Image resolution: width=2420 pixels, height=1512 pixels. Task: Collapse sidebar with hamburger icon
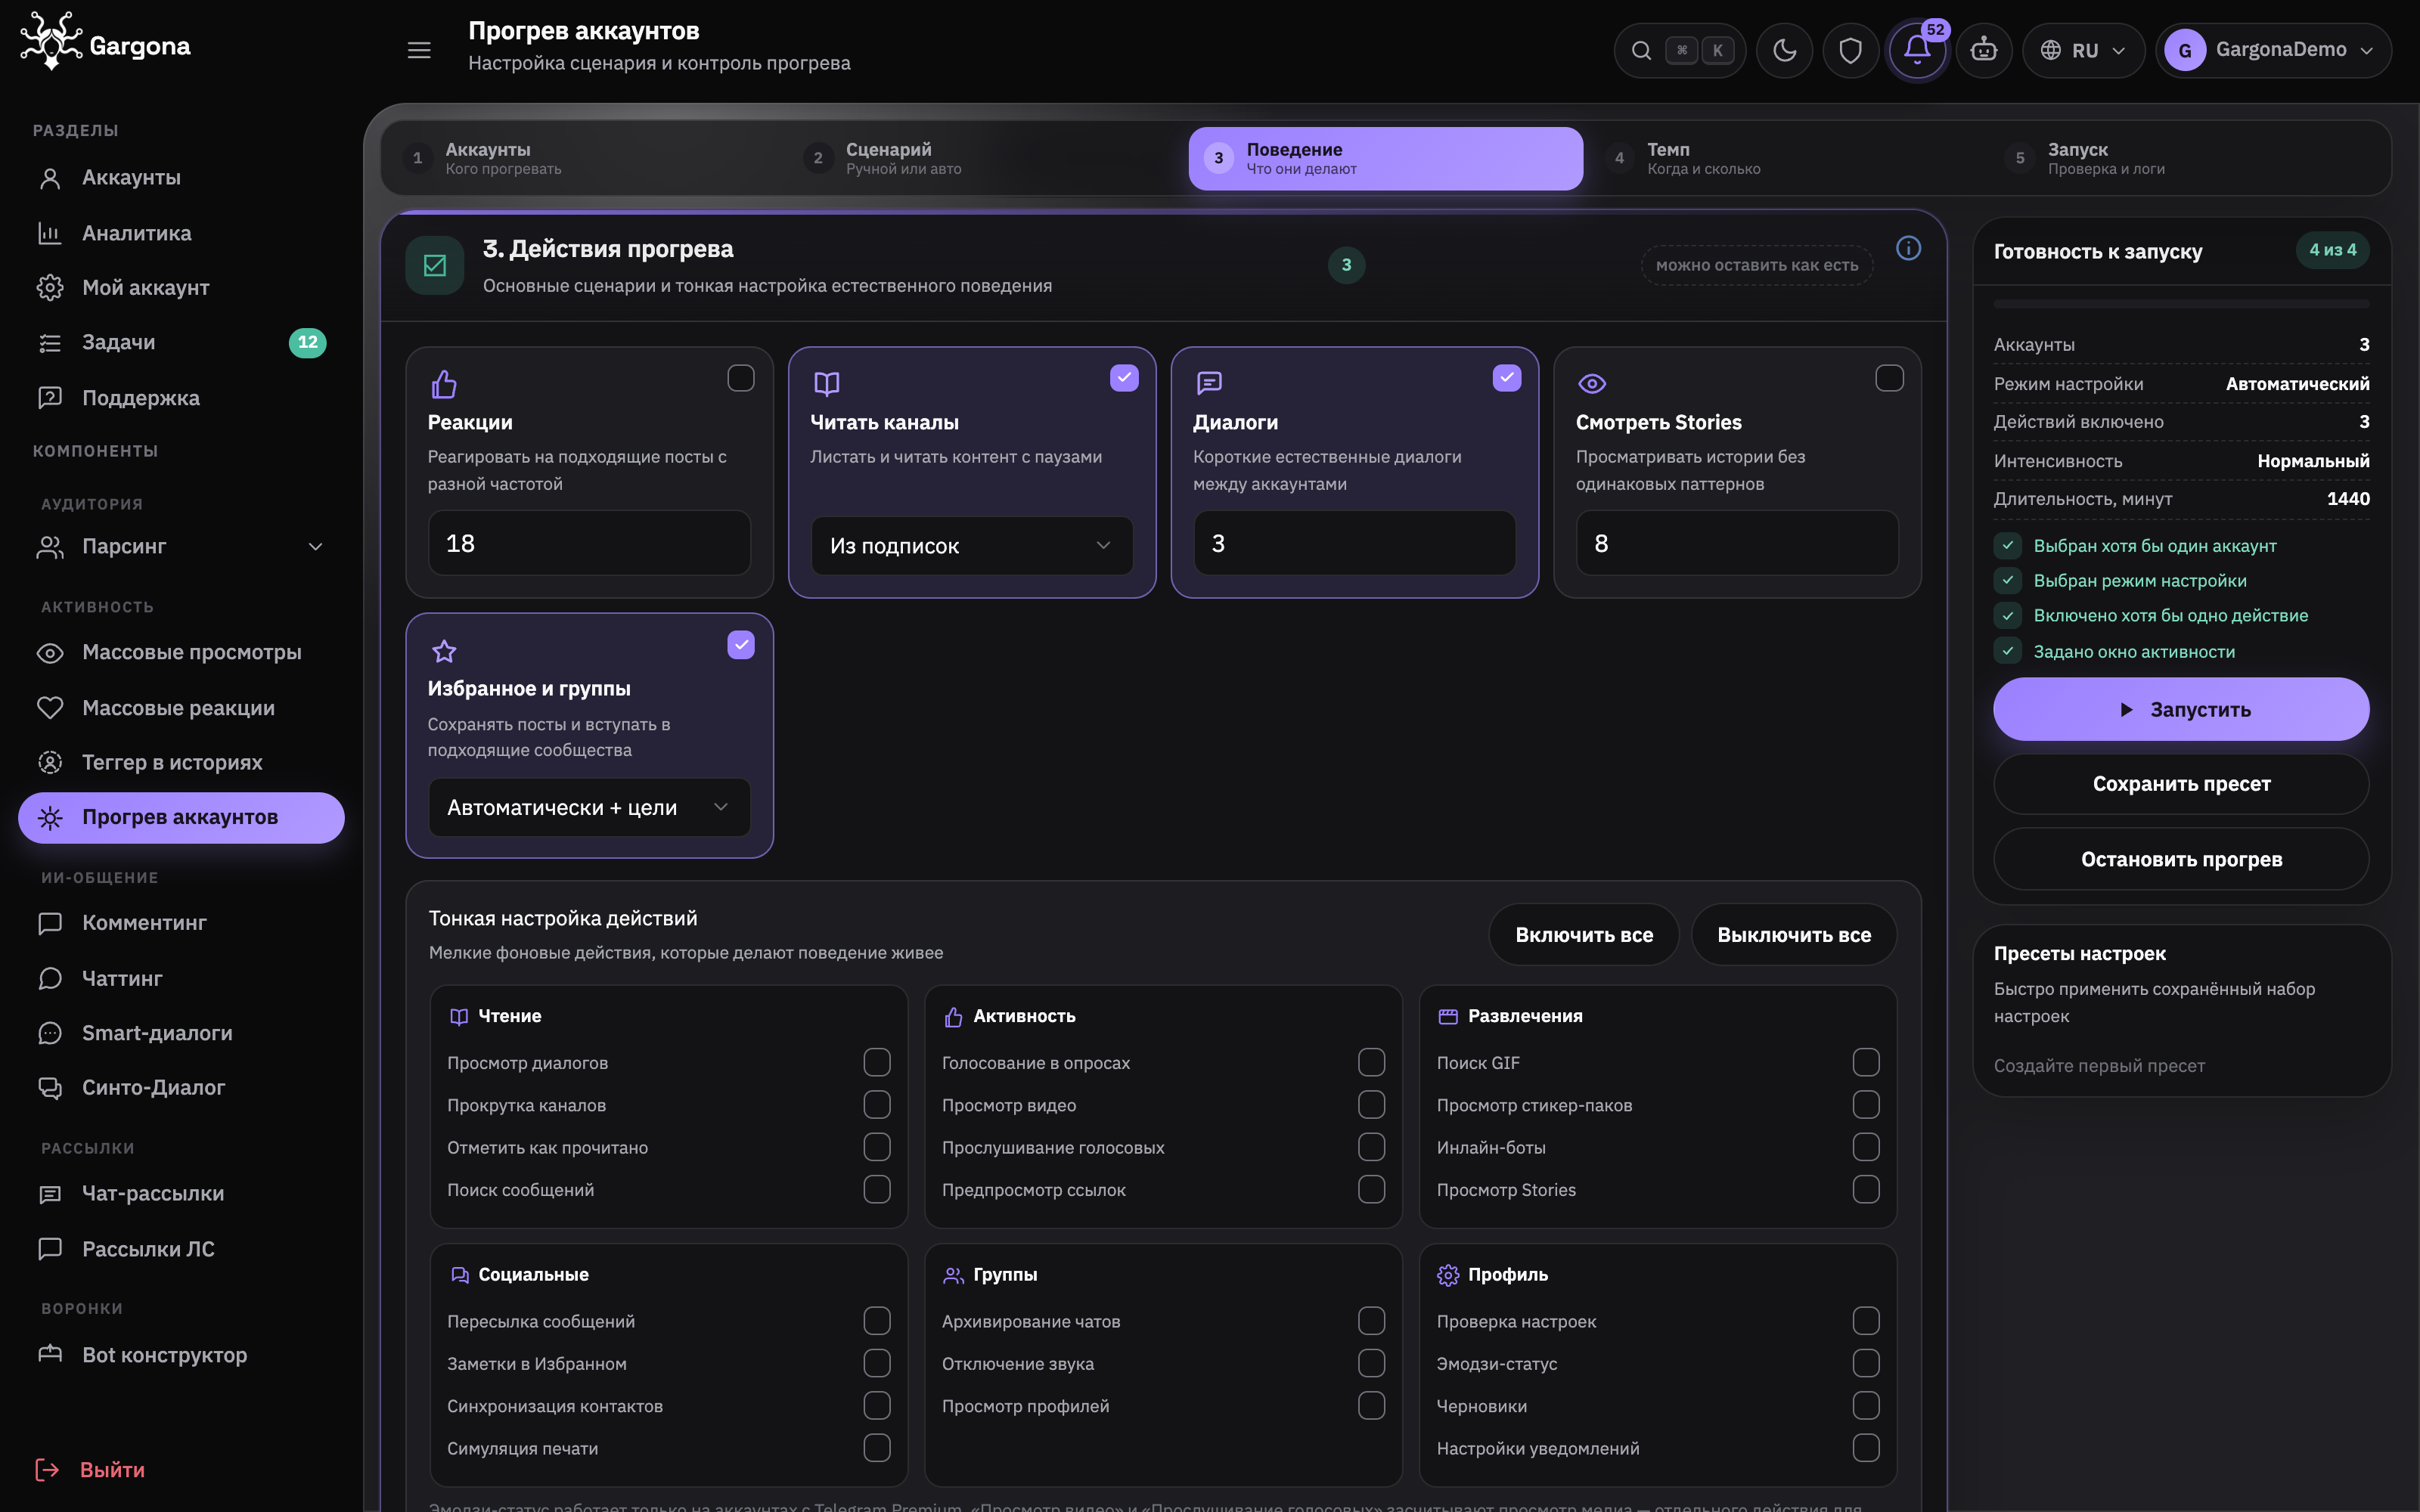click(x=419, y=50)
